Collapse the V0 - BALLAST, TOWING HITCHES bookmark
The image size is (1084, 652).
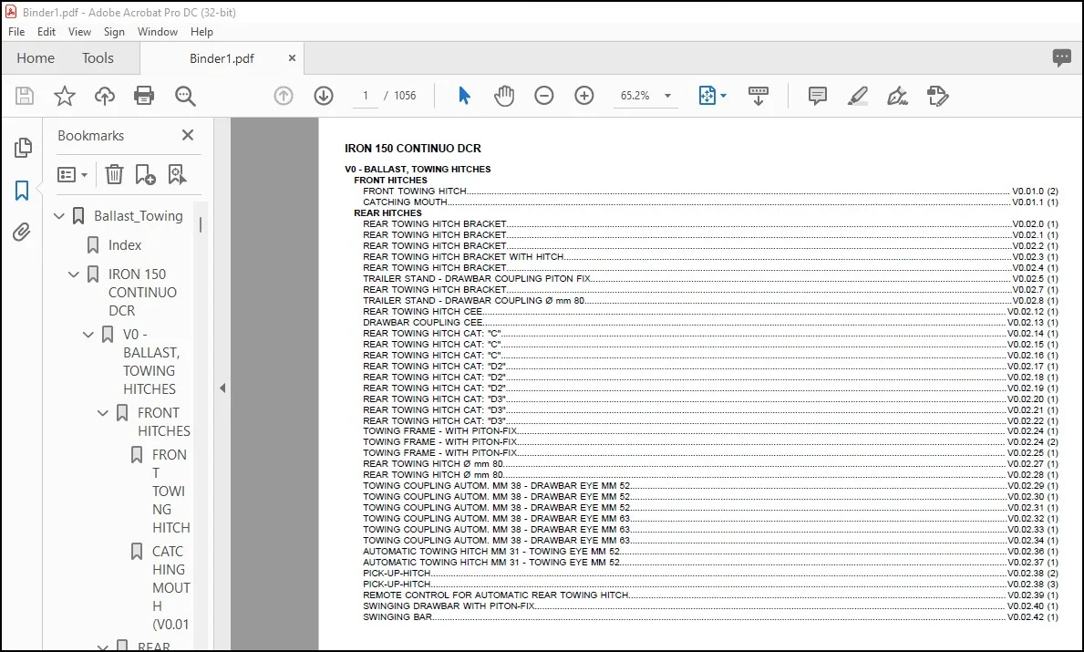click(x=88, y=335)
